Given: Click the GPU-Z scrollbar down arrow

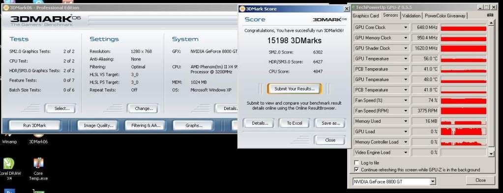Looking at the screenshot, I should point(491,154).
